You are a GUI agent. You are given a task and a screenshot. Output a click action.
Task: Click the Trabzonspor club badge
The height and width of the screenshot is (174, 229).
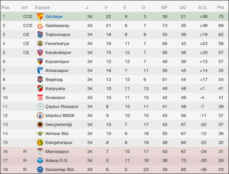tap(40, 34)
